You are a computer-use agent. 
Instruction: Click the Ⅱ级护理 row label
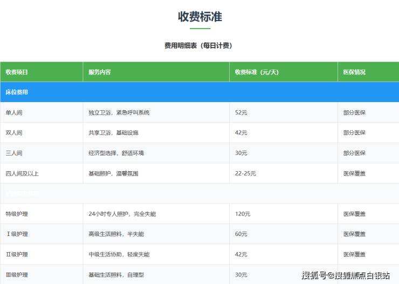[17, 255]
